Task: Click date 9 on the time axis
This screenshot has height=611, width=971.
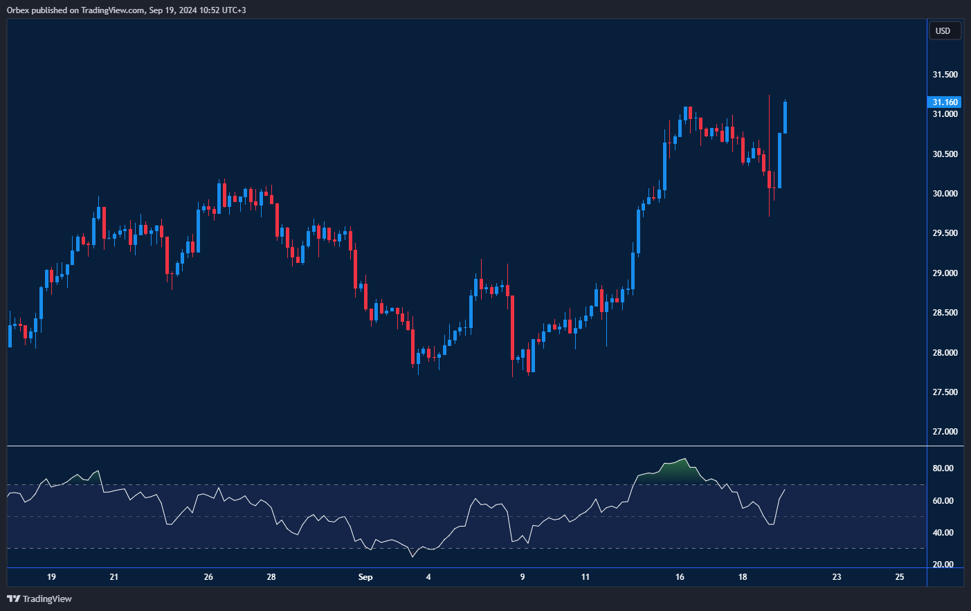Action: [523, 577]
